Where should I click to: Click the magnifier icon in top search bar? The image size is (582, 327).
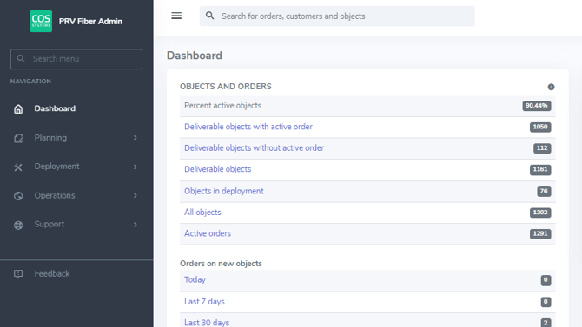pos(209,16)
